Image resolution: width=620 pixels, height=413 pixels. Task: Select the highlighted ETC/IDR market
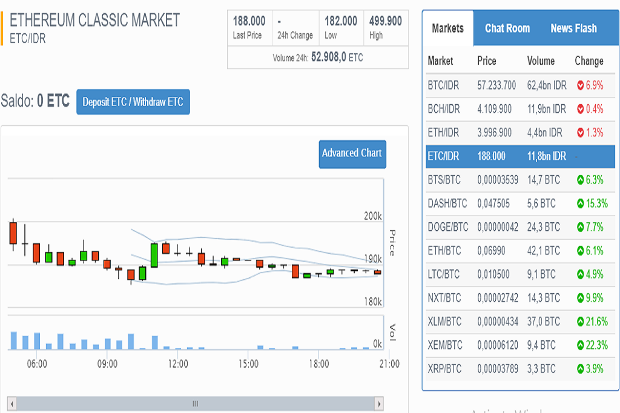(x=520, y=156)
